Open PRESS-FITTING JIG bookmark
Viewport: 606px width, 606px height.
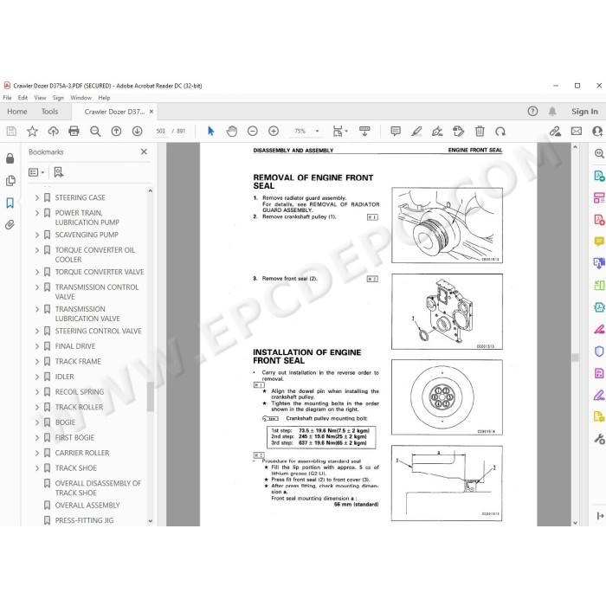click(84, 520)
